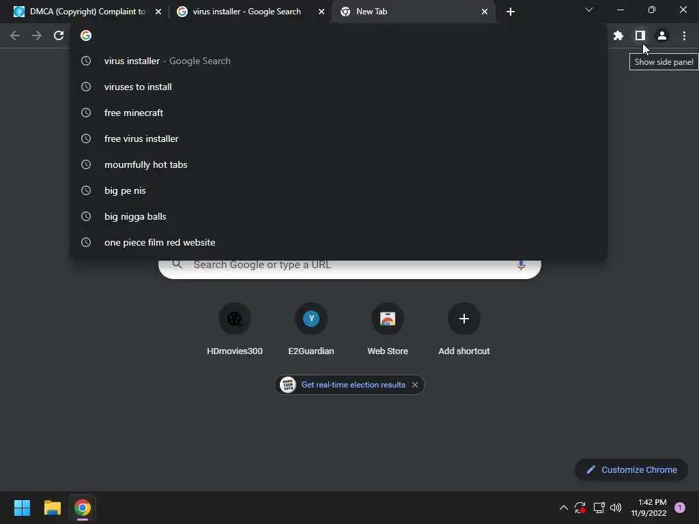This screenshot has height=524, width=699.
Task: Open the clock showing 1:42 PM
Action: 648,508
